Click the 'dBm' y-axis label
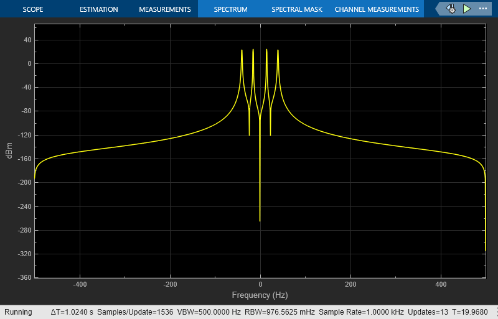The width and height of the screenshot is (498, 319). point(9,150)
